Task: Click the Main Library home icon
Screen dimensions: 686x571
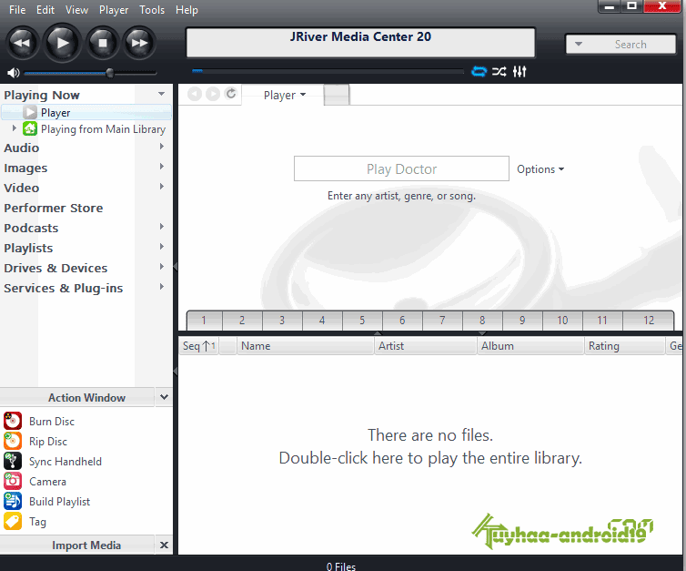Action: (x=30, y=128)
